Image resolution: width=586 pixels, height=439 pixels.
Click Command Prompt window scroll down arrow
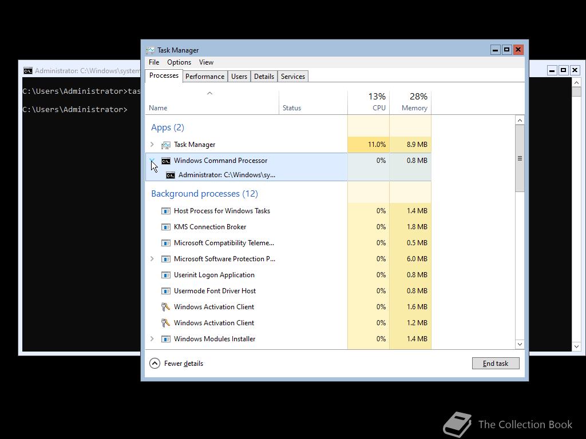pos(576,346)
